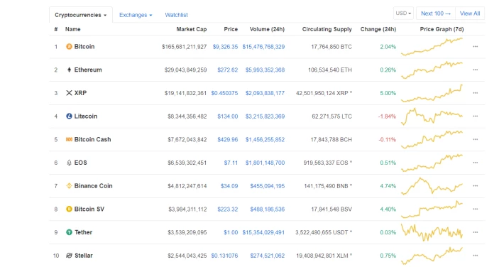Screen dimensions: 504x267
Task: Click the Binance Coin logo icon
Action: click(x=69, y=186)
